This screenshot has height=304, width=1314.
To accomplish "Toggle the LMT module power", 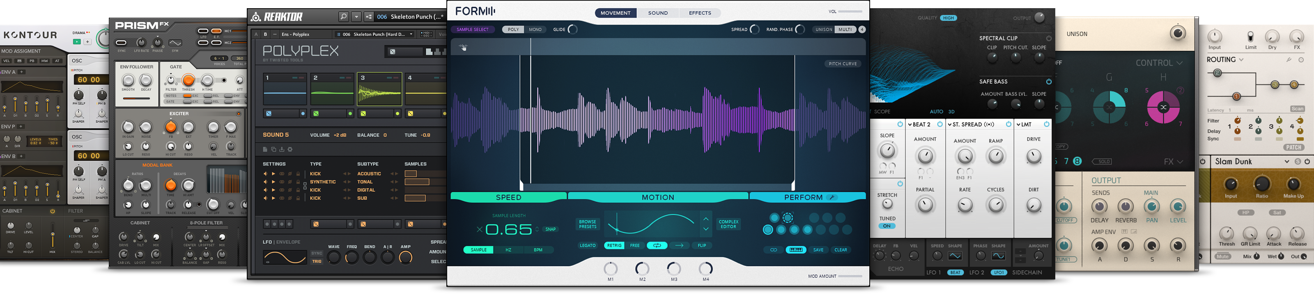I will pyautogui.click(x=1047, y=124).
